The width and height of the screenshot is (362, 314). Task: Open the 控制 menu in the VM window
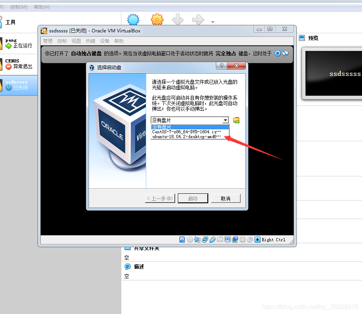coord(62,41)
